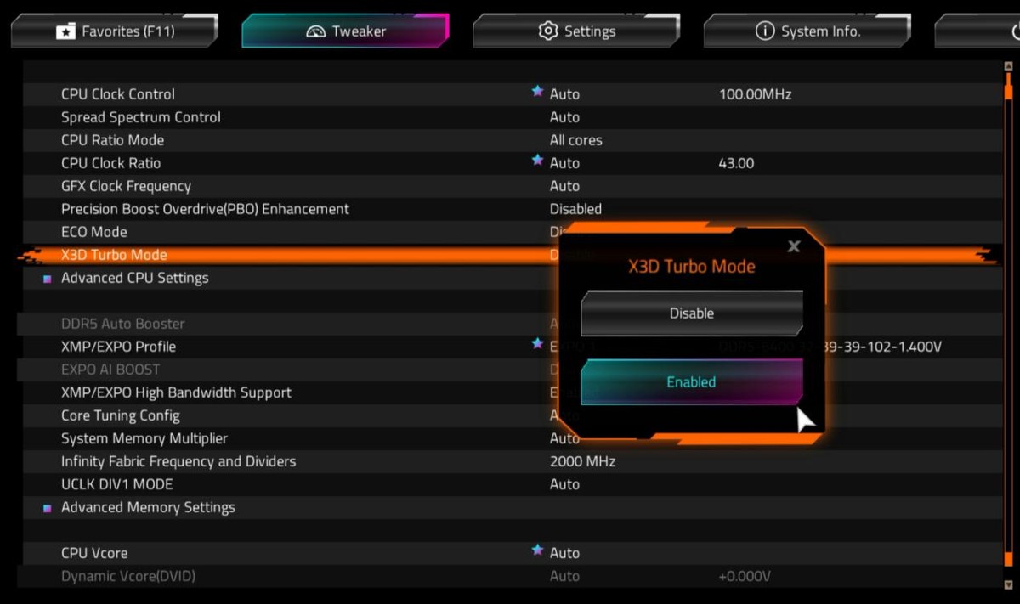
Task: Click the Tweaker gauge icon
Action: click(316, 31)
